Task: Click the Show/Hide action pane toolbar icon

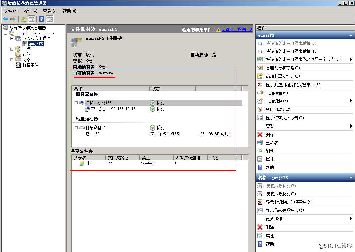Action: [x=50, y=19]
